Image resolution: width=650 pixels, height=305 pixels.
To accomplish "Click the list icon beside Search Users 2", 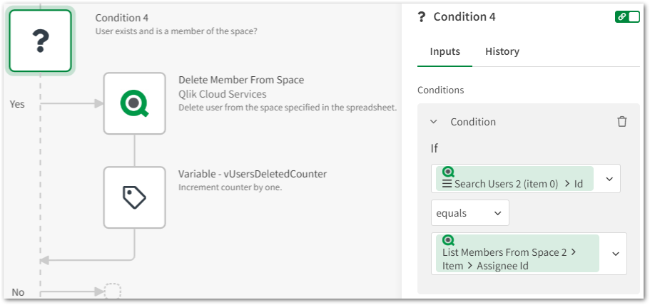I will [x=447, y=184].
